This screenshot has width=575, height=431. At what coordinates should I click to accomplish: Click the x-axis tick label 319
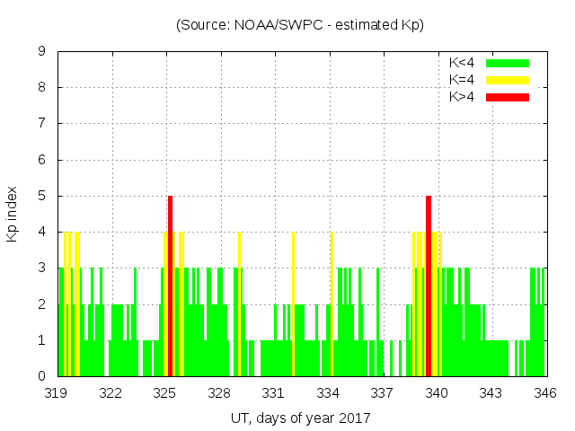tap(57, 393)
